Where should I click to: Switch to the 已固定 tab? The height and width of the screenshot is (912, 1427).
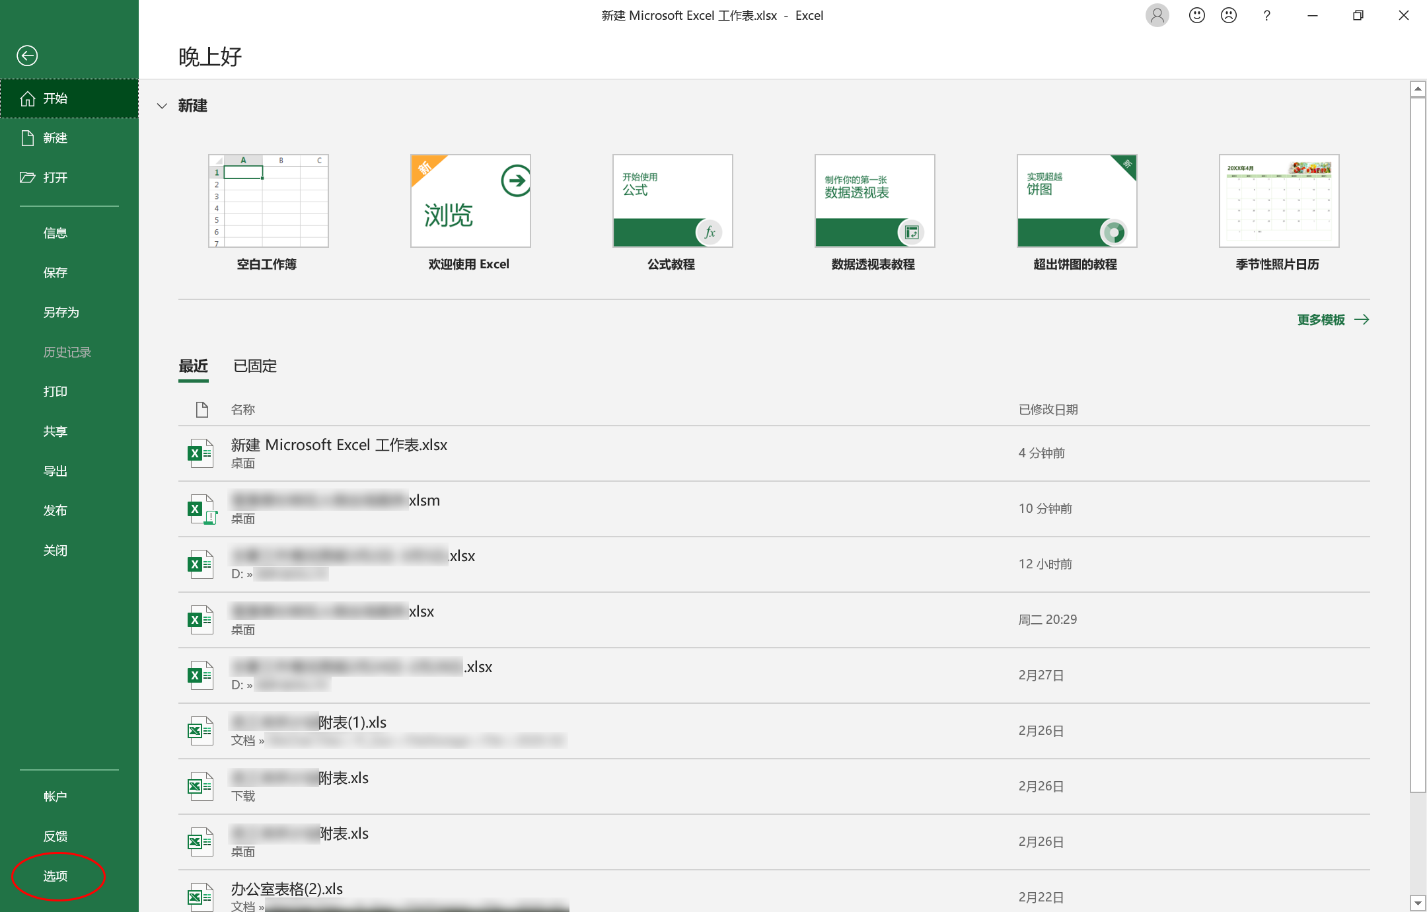255,365
